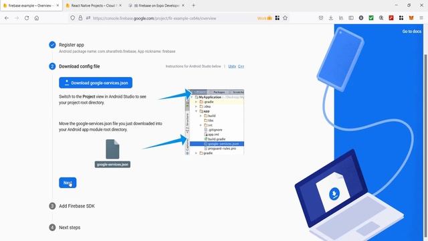Open the Unity instructions link
Screen dimensions: 428x241
click(x=232, y=66)
